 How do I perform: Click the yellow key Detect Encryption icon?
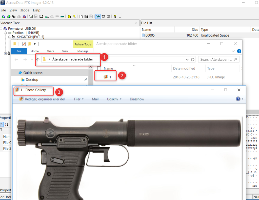click(74, 17)
